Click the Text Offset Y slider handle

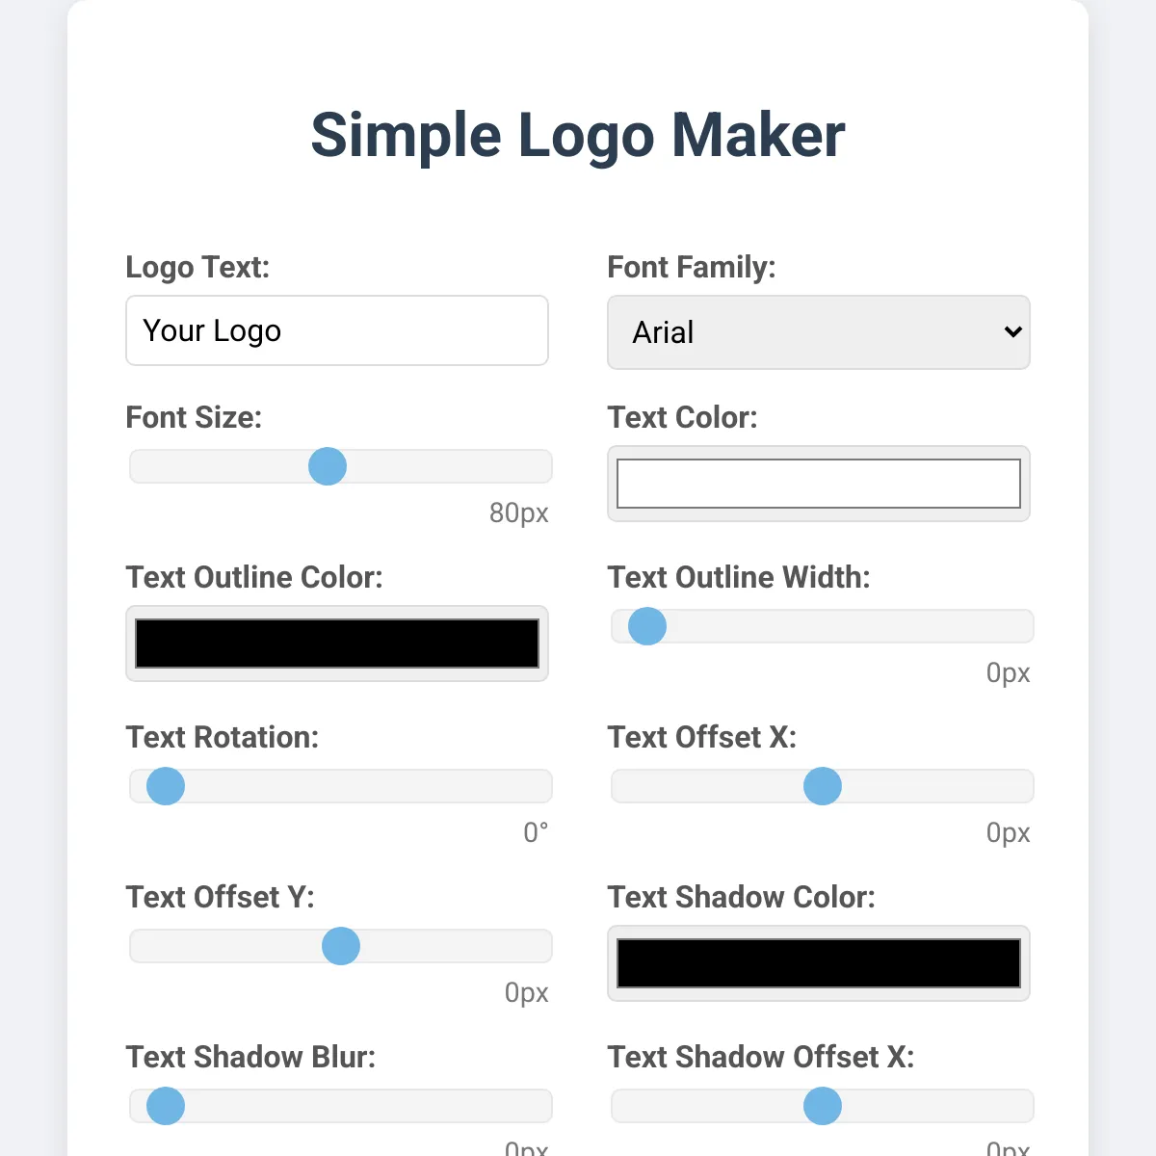[x=341, y=946]
